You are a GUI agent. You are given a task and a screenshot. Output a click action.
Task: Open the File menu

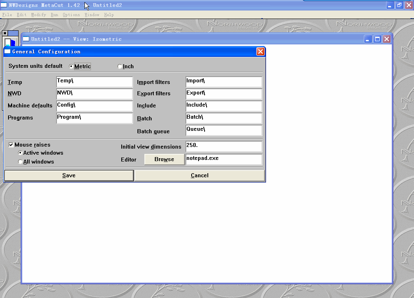tap(7, 15)
